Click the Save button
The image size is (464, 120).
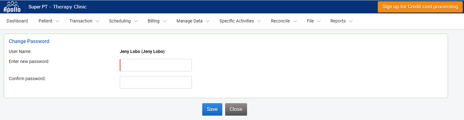(212, 109)
